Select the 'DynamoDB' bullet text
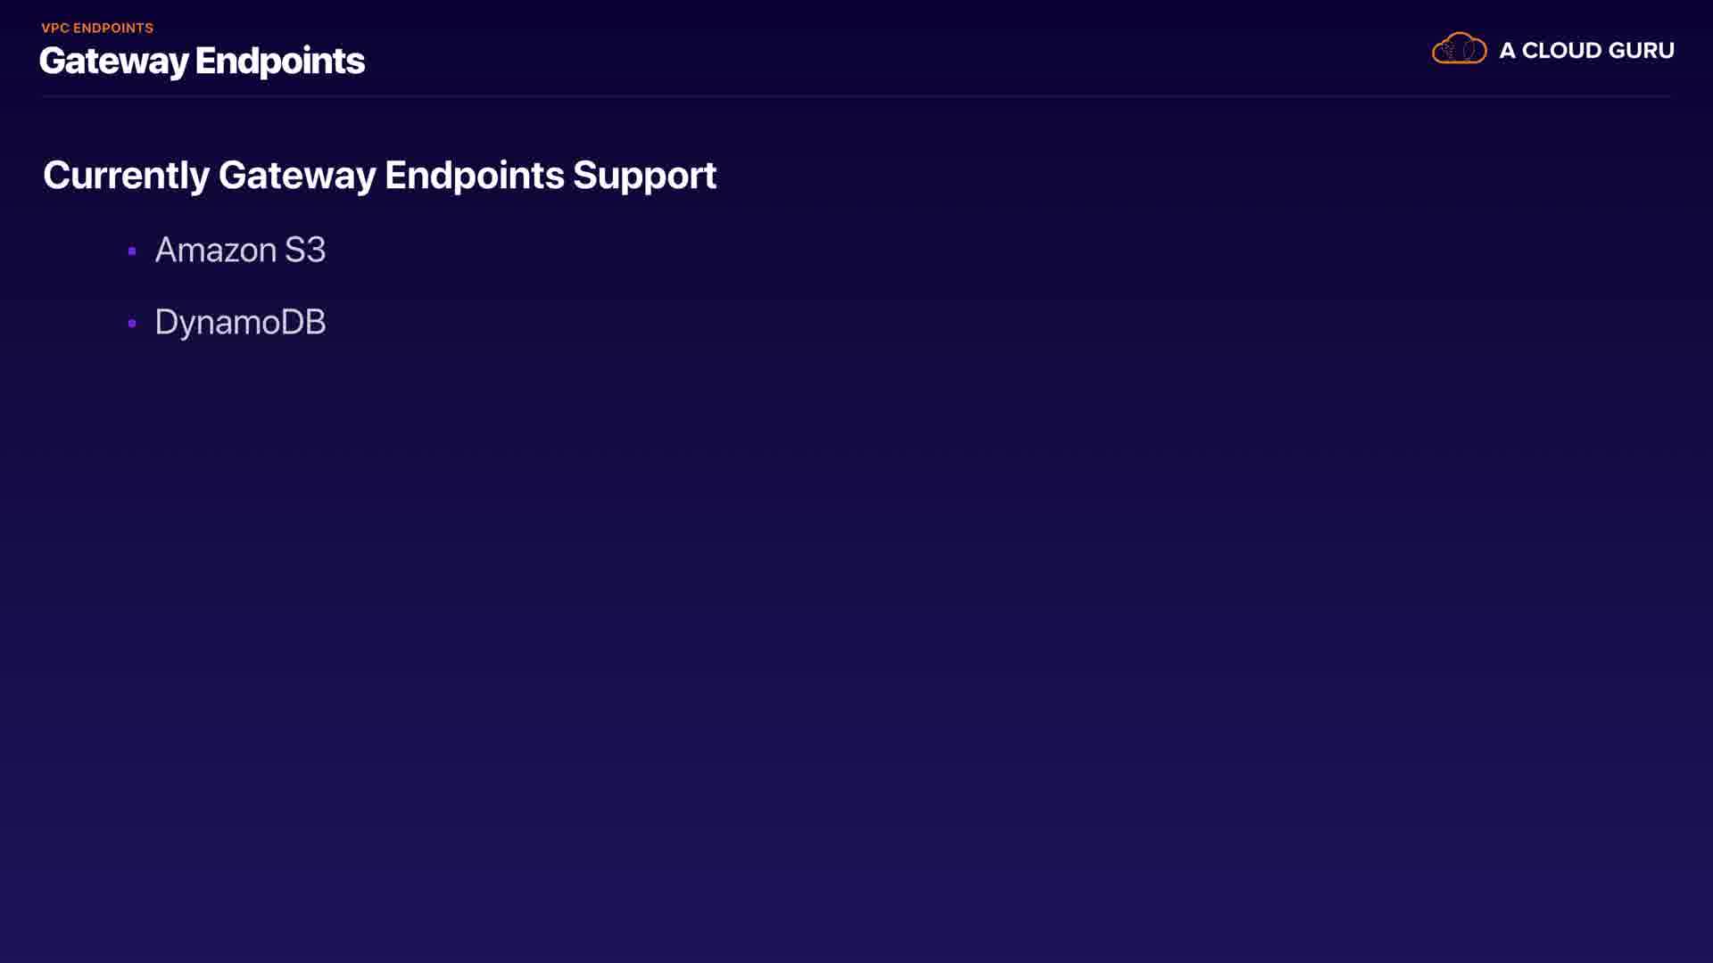The width and height of the screenshot is (1713, 963). pyautogui.click(x=240, y=322)
